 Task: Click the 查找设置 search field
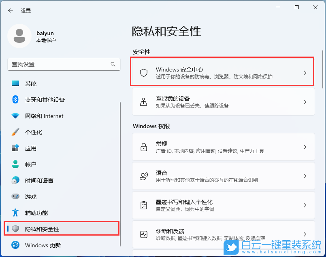click(61, 64)
